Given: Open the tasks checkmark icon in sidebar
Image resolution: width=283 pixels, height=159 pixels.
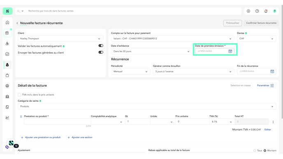Looking at the screenshot, I should [7, 54].
